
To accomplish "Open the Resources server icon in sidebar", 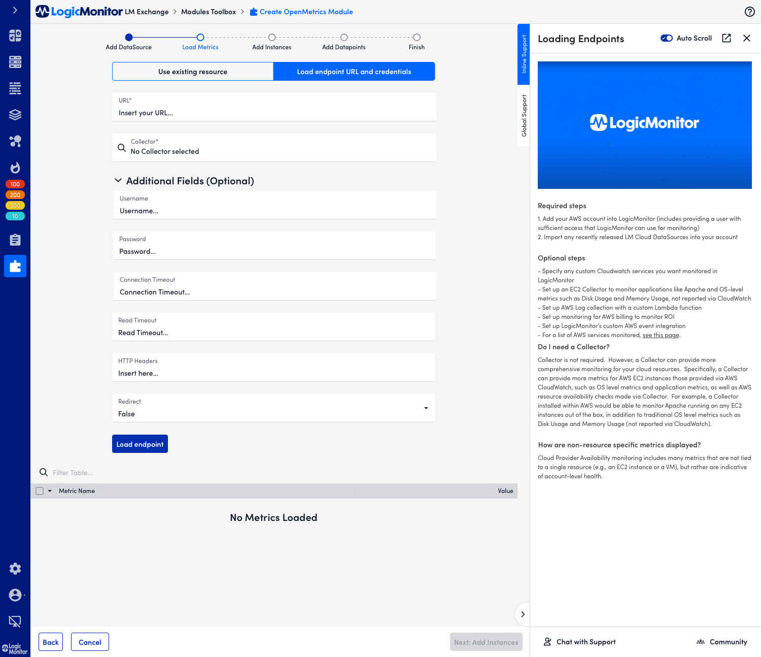I will pyautogui.click(x=15, y=62).
